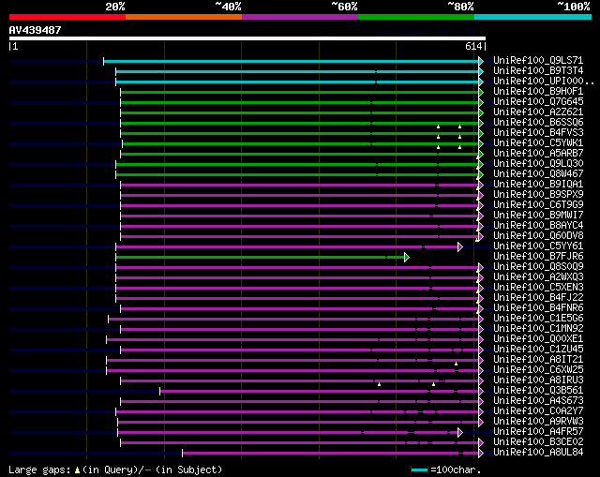The image size is (600, 477).
Task: Select the UniRef100_Q8W467 label text
Action: 538,174
